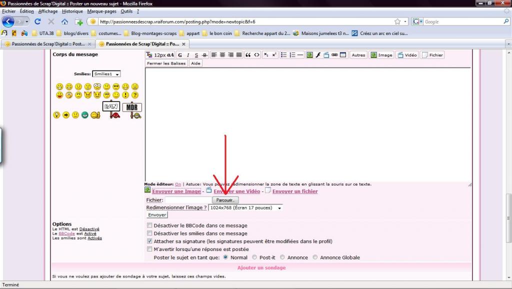Check M'avertir lorsqu'une réponse est postée
The image size is (512, 289).
tap(149, 249)
